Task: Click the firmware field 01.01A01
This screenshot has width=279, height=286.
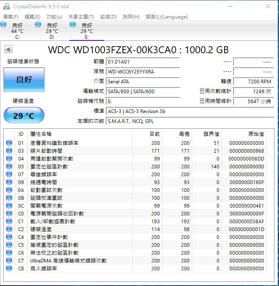Action: [143, 61]
